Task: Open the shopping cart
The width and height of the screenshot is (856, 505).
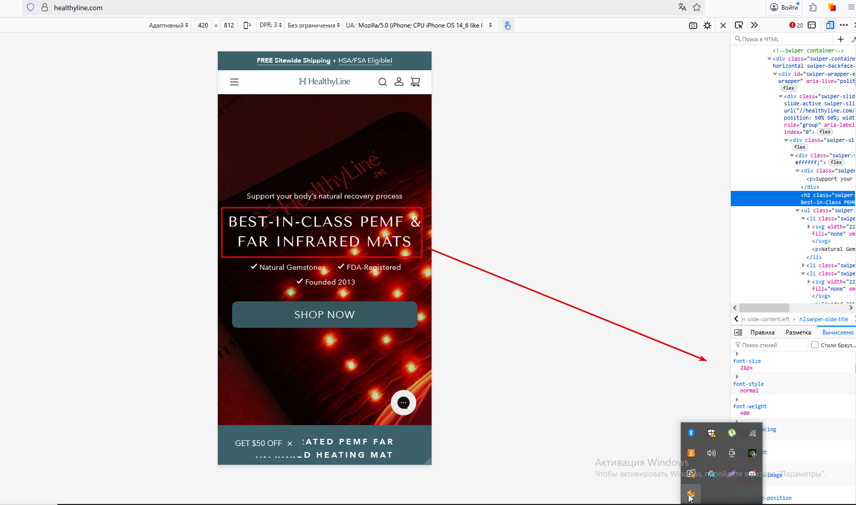Action: pyautogui.click(x=415, y=82)
